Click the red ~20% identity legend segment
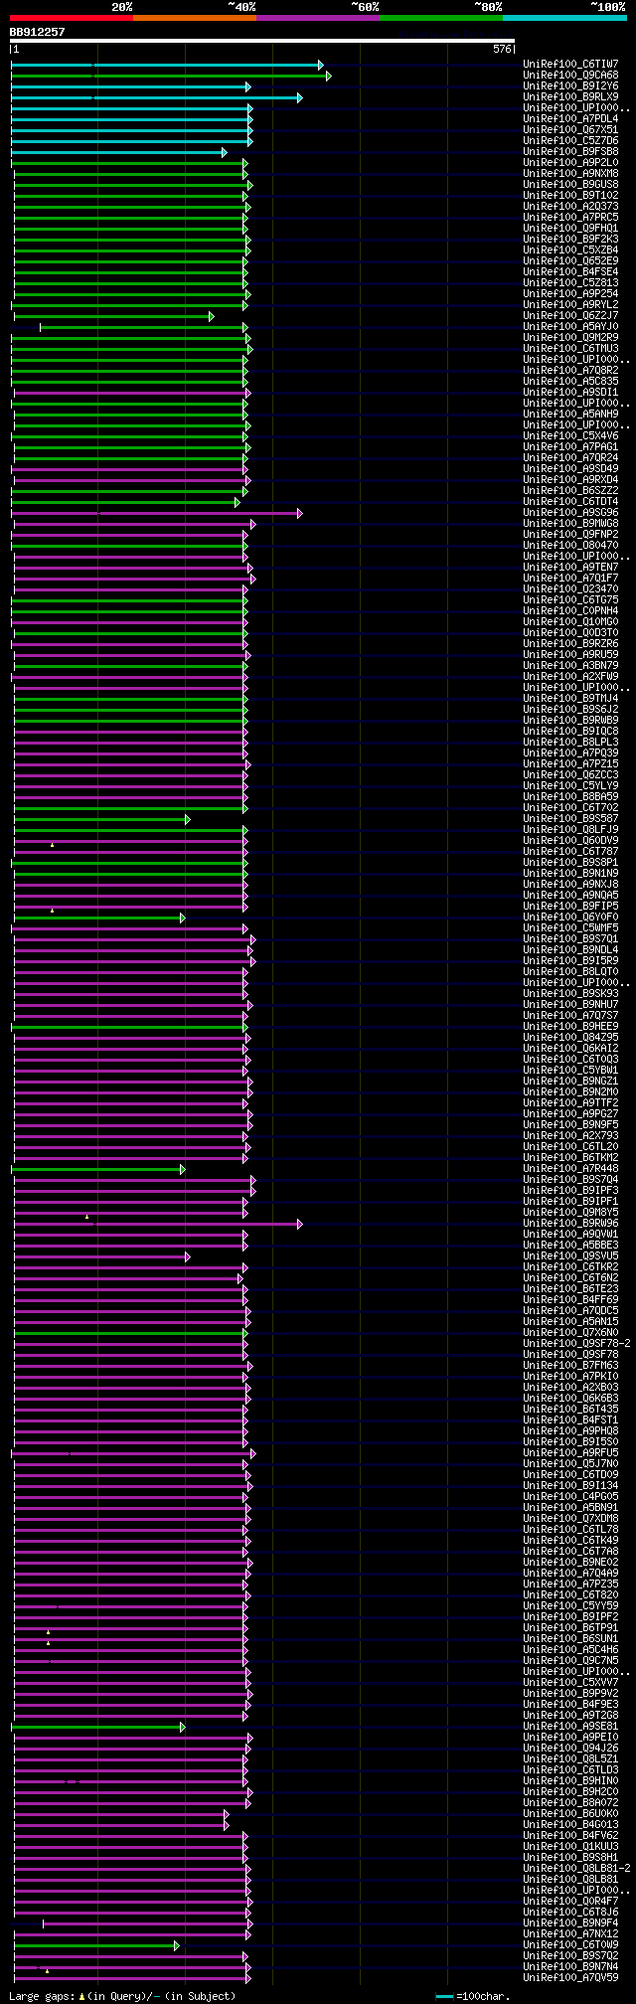The image size is (636, 2004). tap(72, 18)
